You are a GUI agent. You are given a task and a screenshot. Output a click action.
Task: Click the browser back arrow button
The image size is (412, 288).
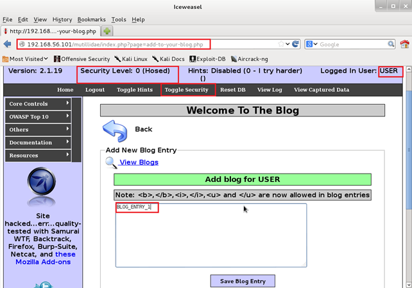pos(8,44)
